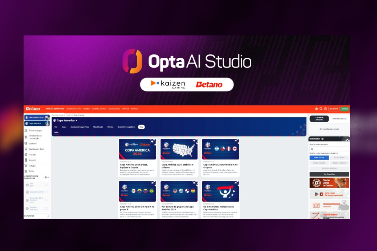Viewport: 377px width, 251px height.
Task: Click the green Entrar button
Action: [x=345, y=109]
